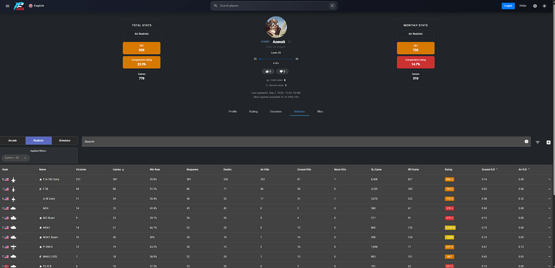Select the Simulator mode button
Screen dimensions: 555x268
[65, 140]
